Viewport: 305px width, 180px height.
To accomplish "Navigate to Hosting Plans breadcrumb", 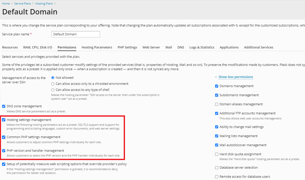I will point(44,4).
